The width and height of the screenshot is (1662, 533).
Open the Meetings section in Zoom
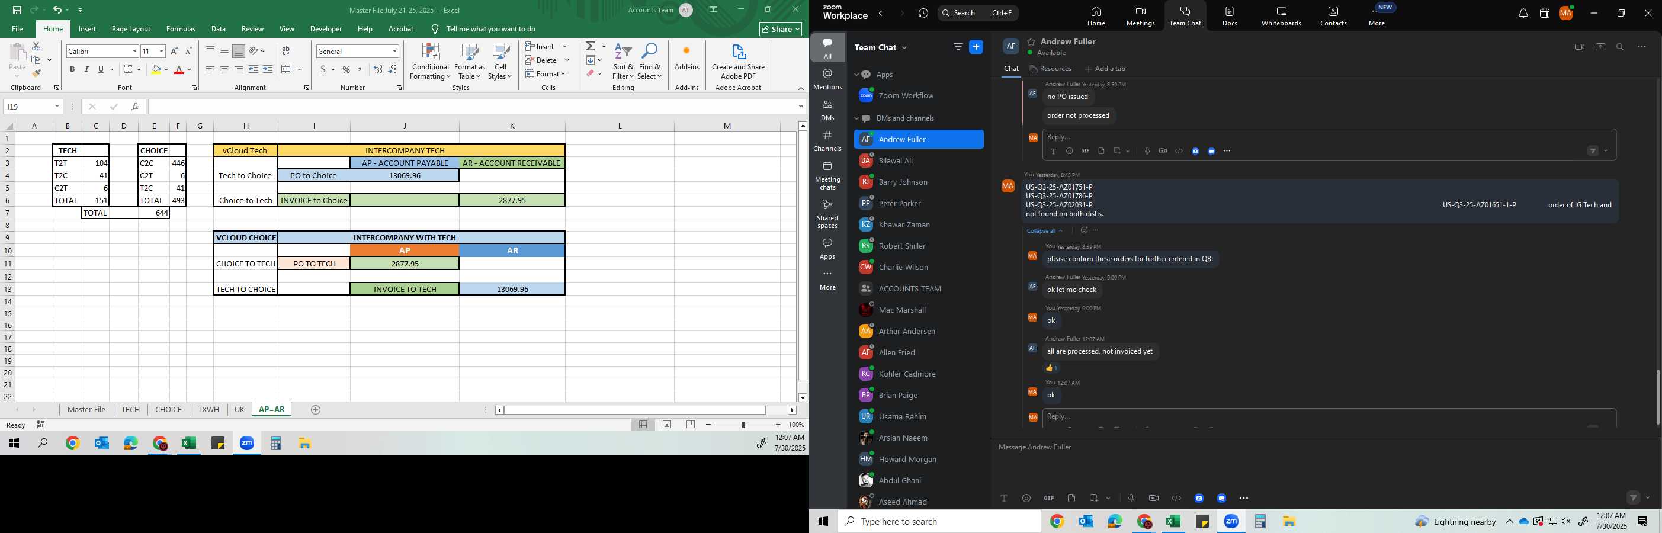coord(1141,16)
